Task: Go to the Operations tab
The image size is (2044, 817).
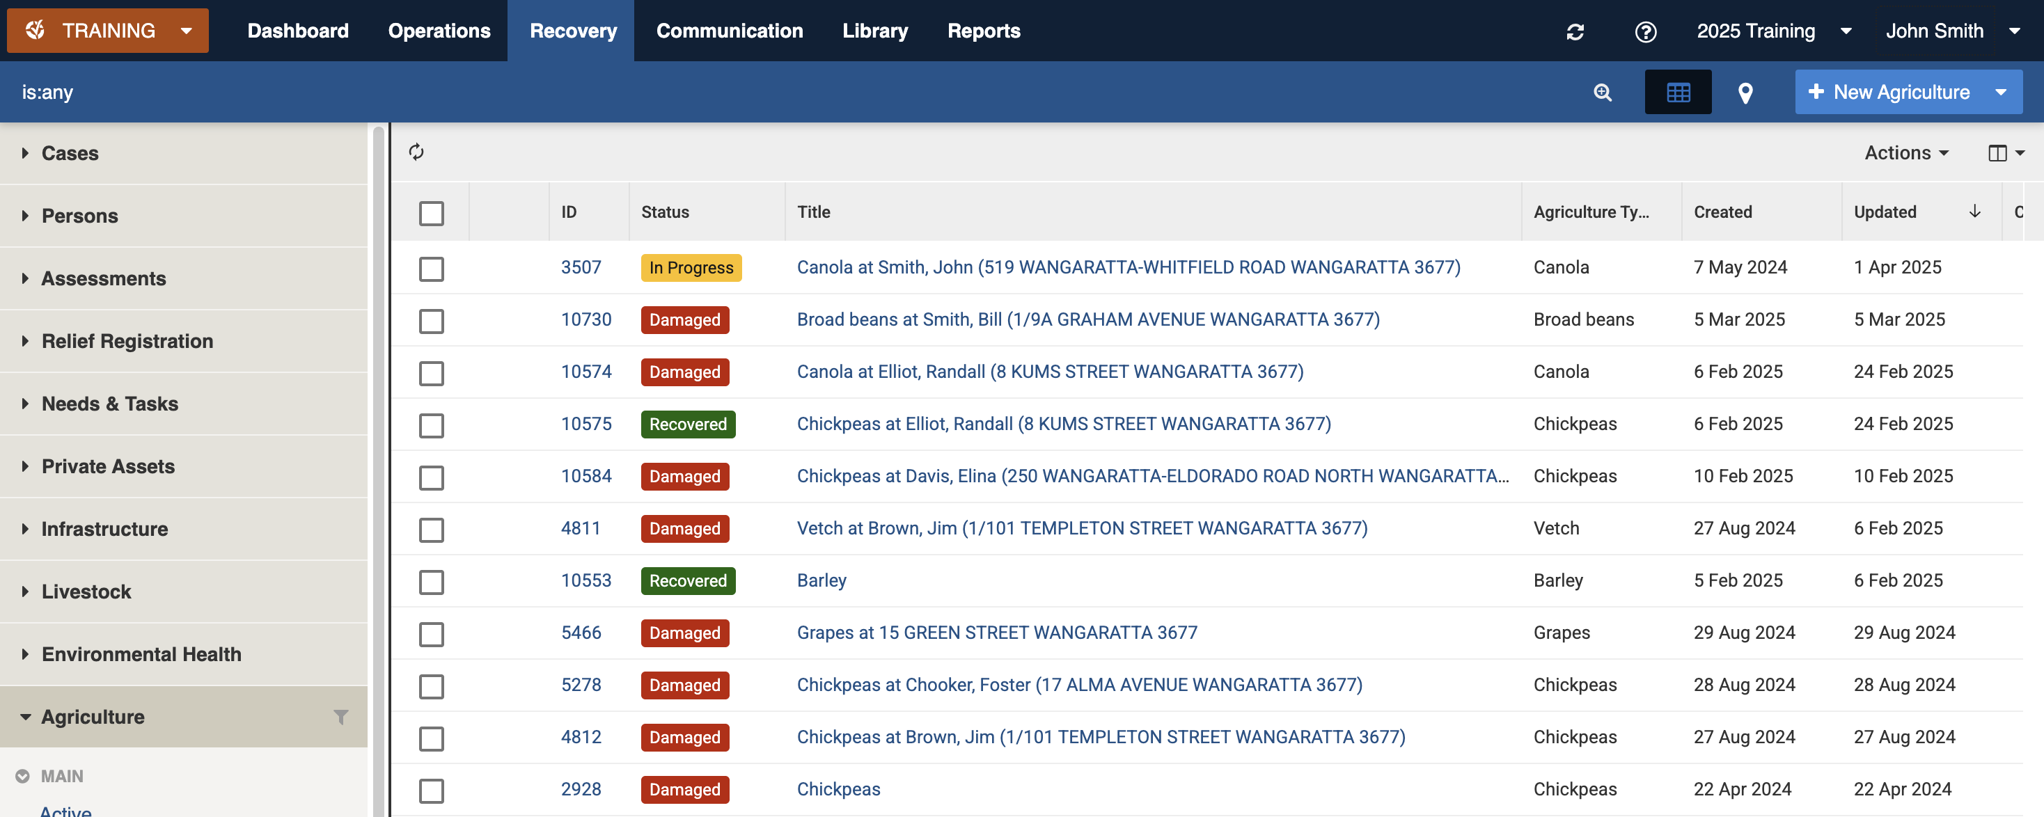Action: (439, 31)
